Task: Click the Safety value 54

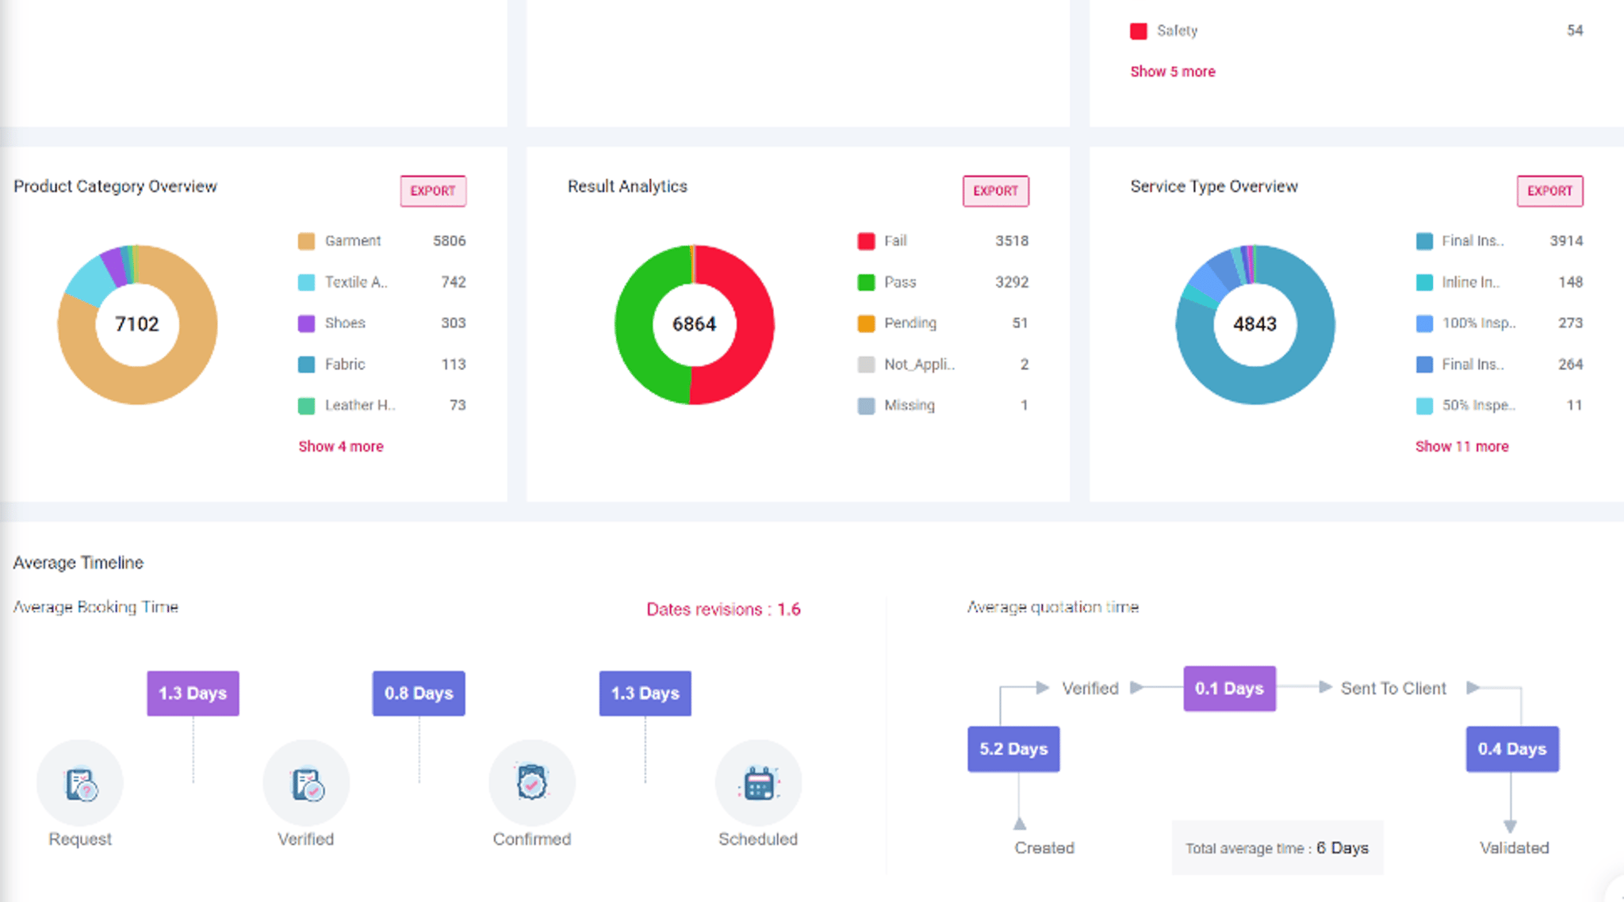Action: click(1575, 31)
